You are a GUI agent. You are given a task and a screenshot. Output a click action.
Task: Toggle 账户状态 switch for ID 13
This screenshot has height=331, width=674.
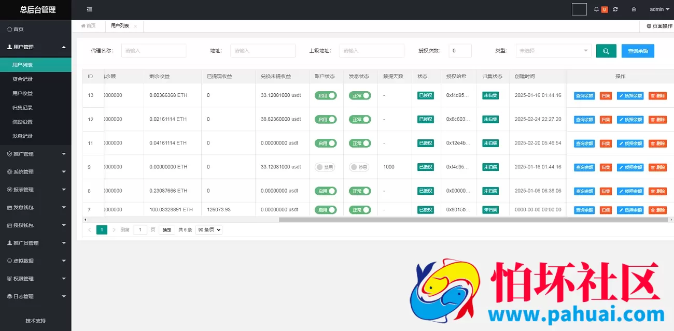(326, 95)
